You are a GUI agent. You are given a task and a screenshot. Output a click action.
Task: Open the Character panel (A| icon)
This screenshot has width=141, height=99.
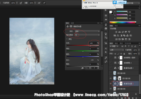point(106,49)
